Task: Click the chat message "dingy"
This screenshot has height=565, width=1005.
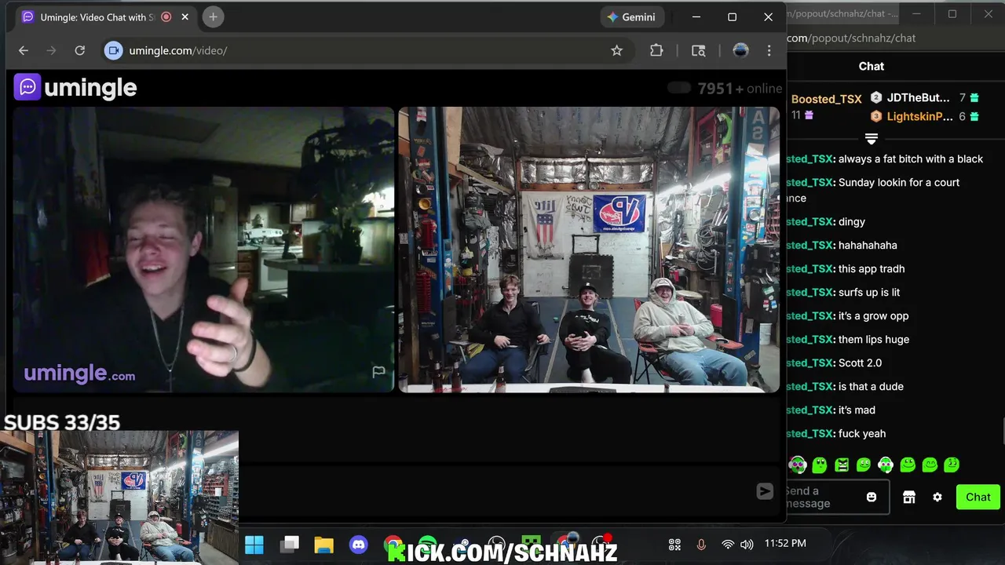Action: [852, 221]
